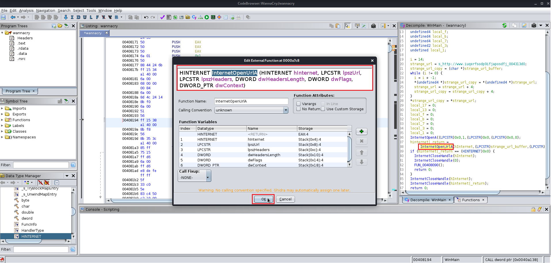Open the Analysis menu

[26, 11]
